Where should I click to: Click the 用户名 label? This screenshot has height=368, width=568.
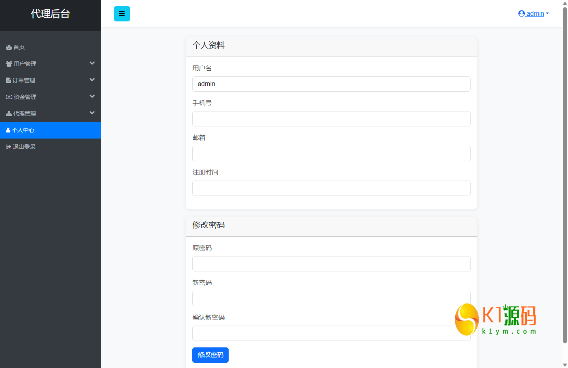[202, 68]
